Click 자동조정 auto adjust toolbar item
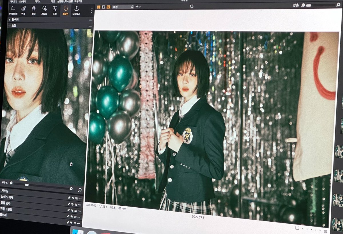The image size is (343, 234). pos(78,1)
